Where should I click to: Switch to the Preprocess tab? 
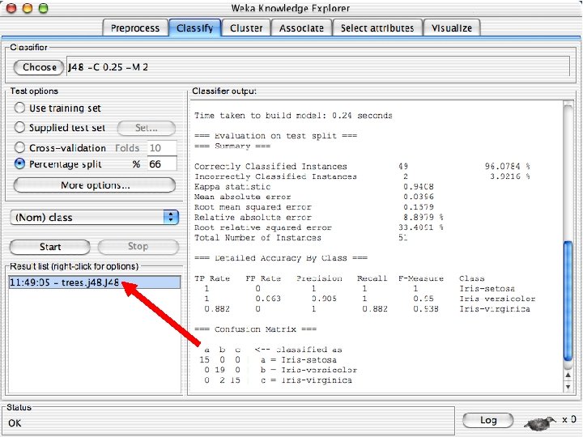(x=135, y=28)
